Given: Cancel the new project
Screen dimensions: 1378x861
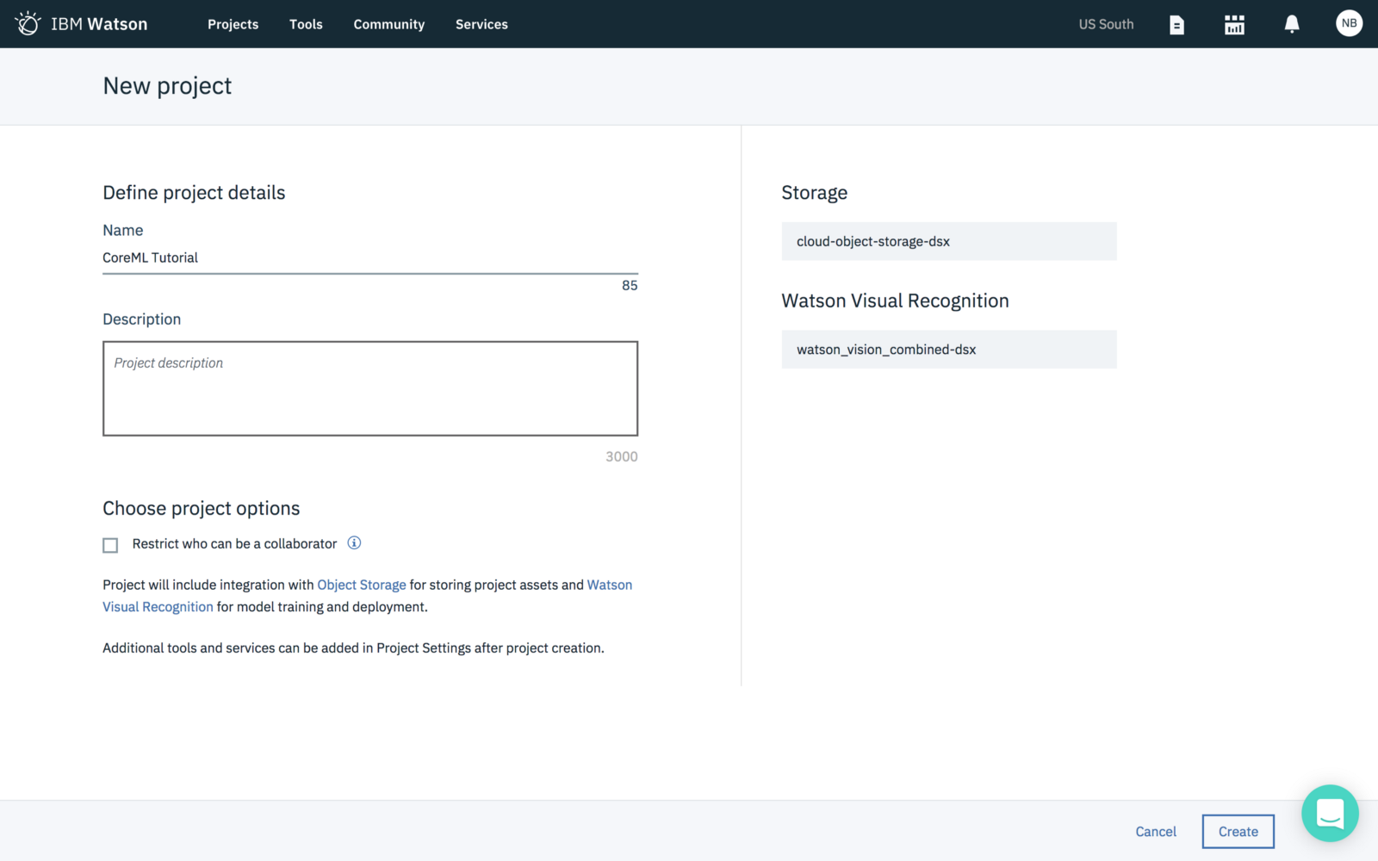Looking at the screenshot, I should (x=1155, y=832).
